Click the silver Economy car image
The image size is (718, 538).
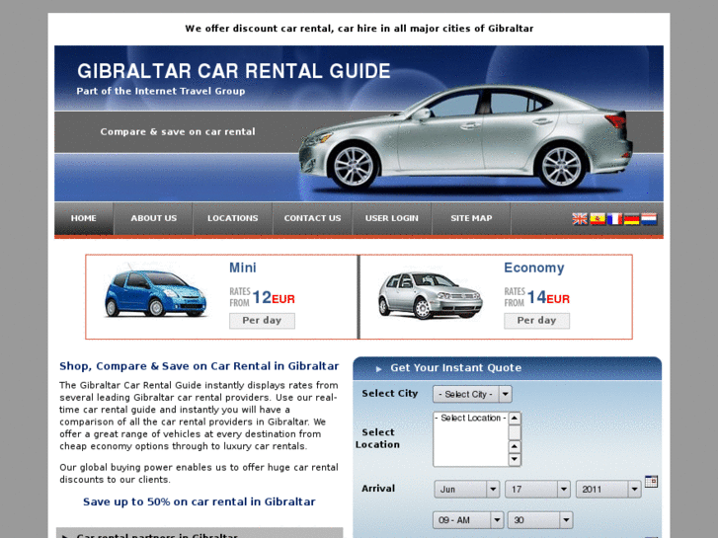pyautogui.click(x=430, y=295)
